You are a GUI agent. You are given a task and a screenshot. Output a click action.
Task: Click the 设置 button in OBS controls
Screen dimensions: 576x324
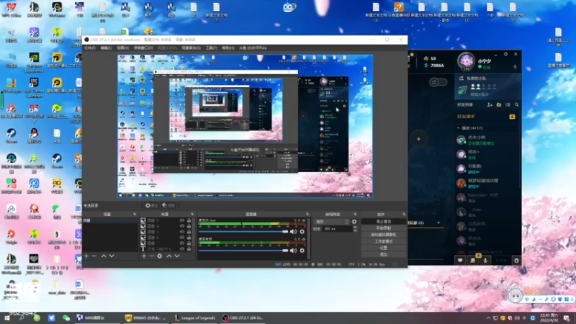[x=384, y=248]
